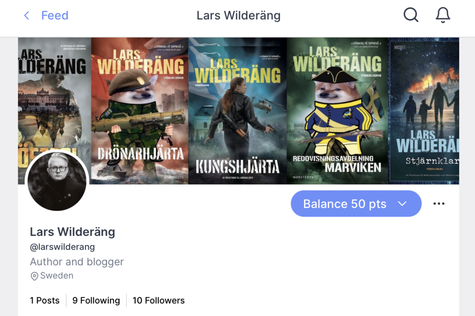Viewport: 475px width, 316px height.
Task: Click the location pin icon near Sweden
Action: (x=34, y=276)
